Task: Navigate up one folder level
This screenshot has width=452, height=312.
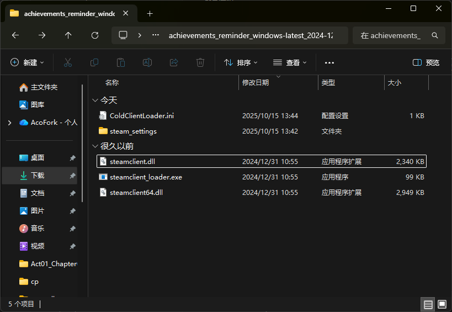Action: click(x=68, y=35)
